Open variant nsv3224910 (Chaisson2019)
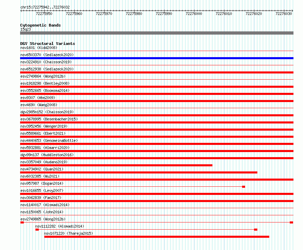 tap(46, 62)
